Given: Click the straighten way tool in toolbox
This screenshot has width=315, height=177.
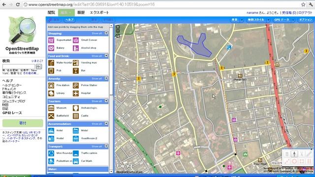Looking at the screenshot, I should tap(287, 161).
